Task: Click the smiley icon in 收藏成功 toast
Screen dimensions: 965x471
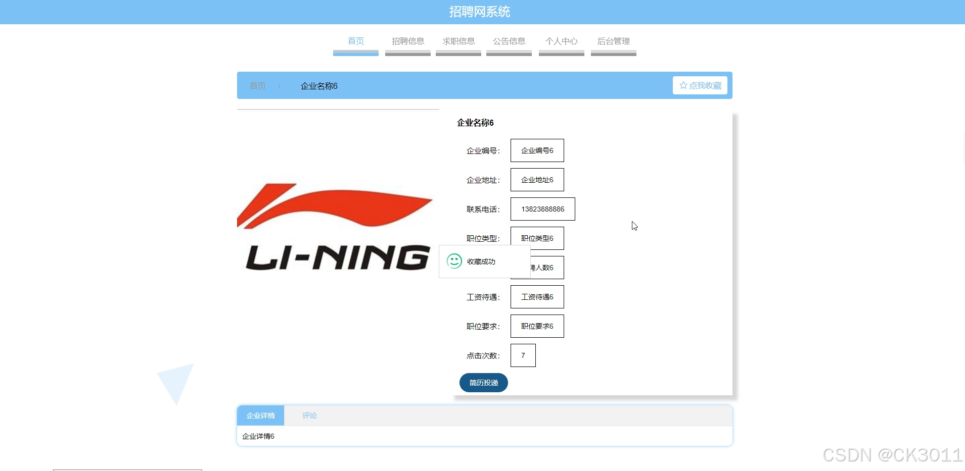Action: 454,261
